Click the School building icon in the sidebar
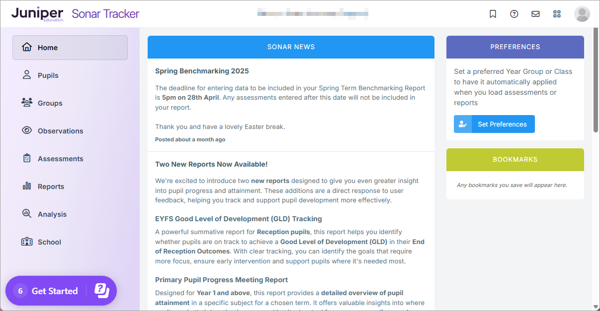Image resolution: width=600 pixels, height=311 pixels. point(26,242)
